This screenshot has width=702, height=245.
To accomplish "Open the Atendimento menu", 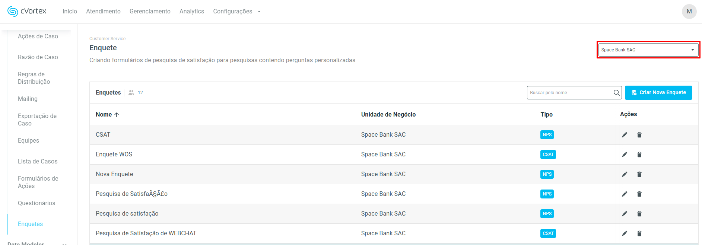I will click(x=103, y=12).
